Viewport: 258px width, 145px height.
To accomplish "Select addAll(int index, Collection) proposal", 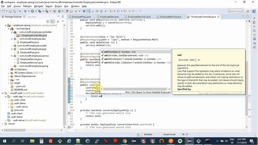I will pyautogui.click(x=136, y=62).
